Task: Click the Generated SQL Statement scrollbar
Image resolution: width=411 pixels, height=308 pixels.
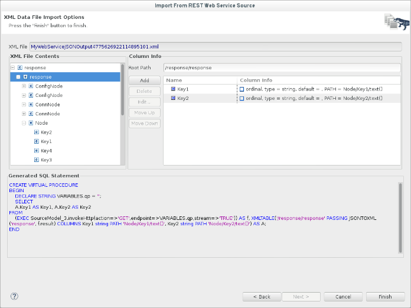Action: 400,218
